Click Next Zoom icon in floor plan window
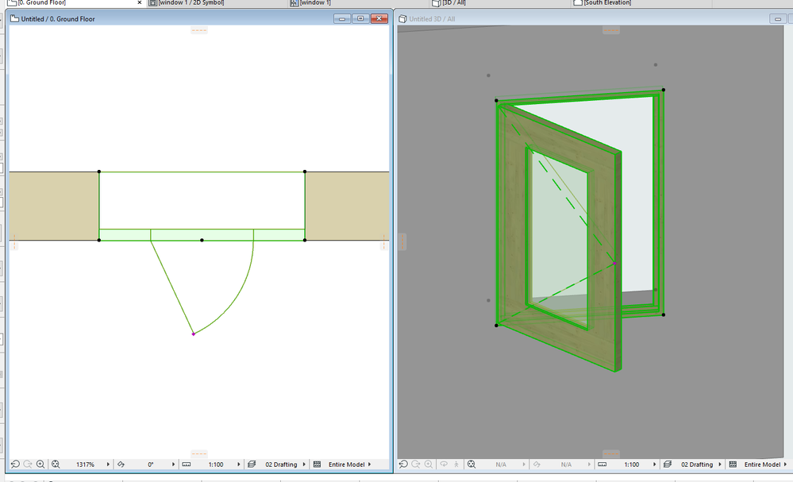 point(28,465)
